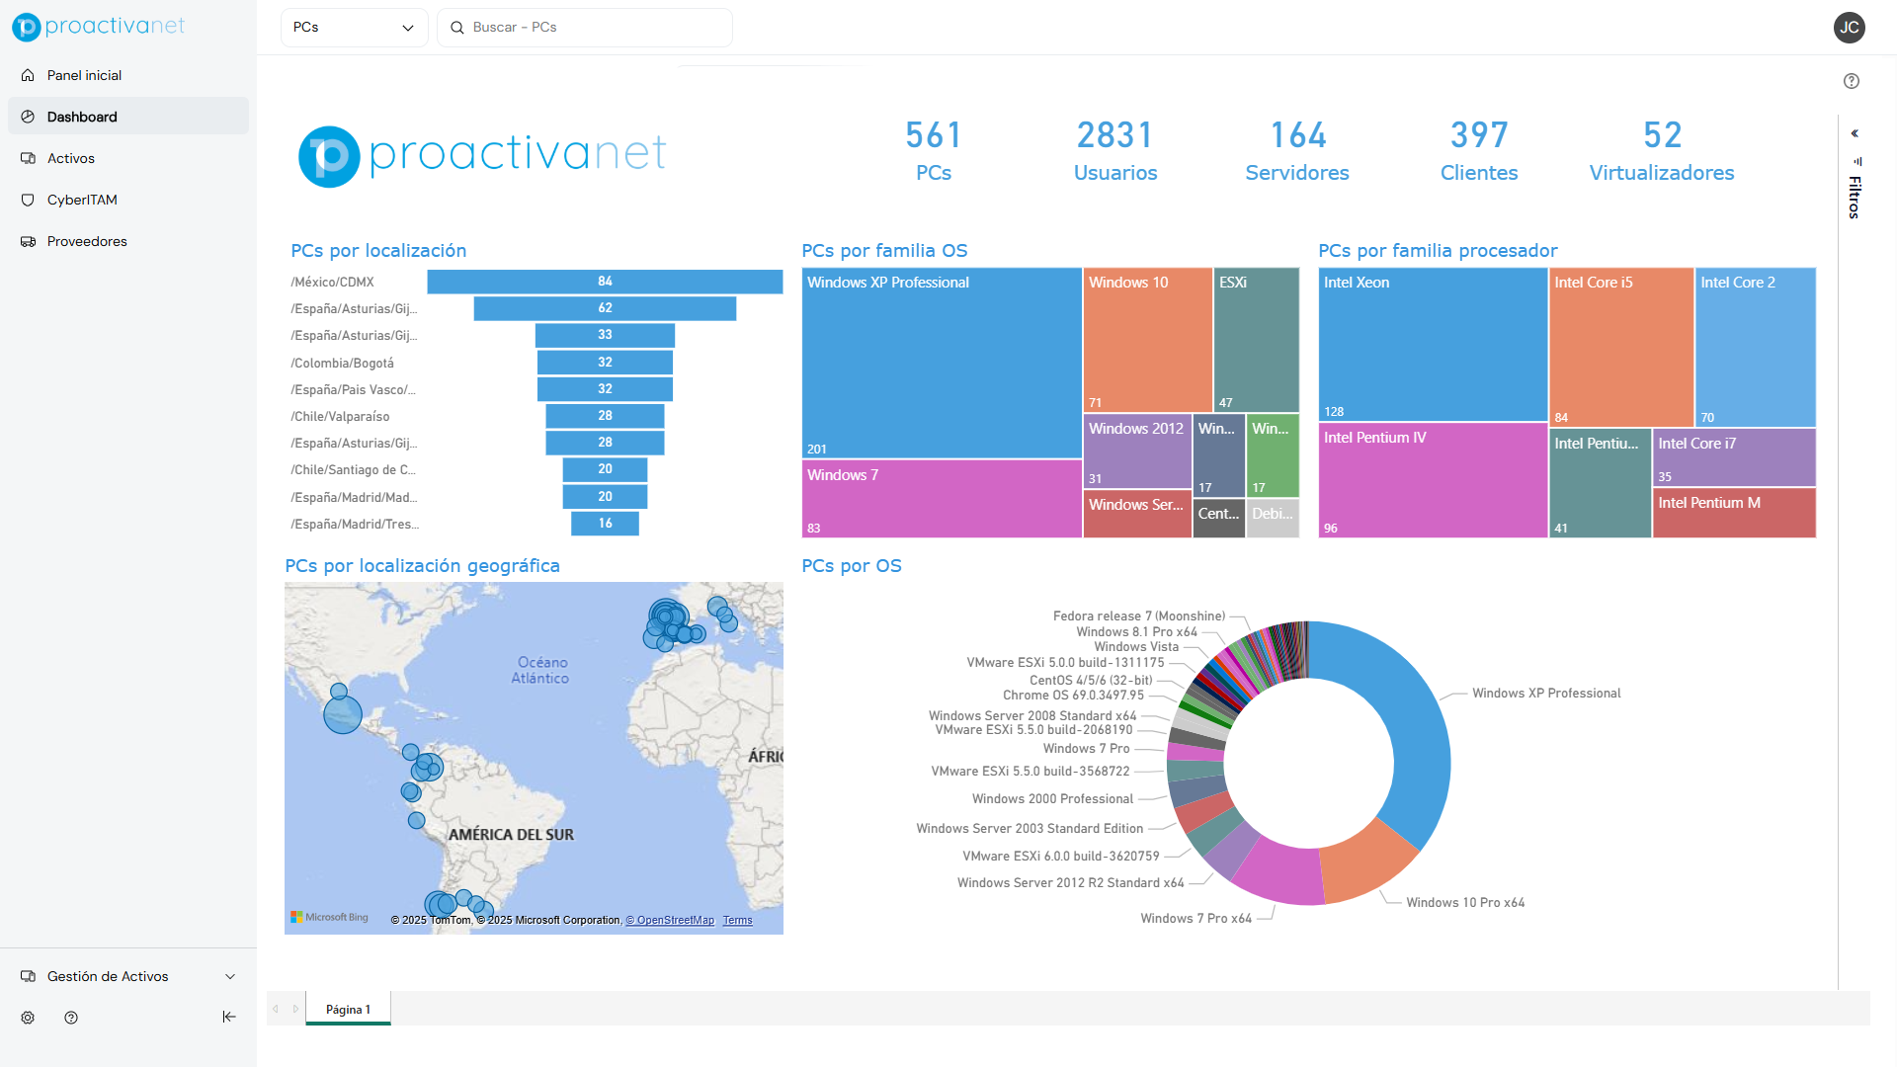Select the Panel inicial home icon

coord(28,75)
